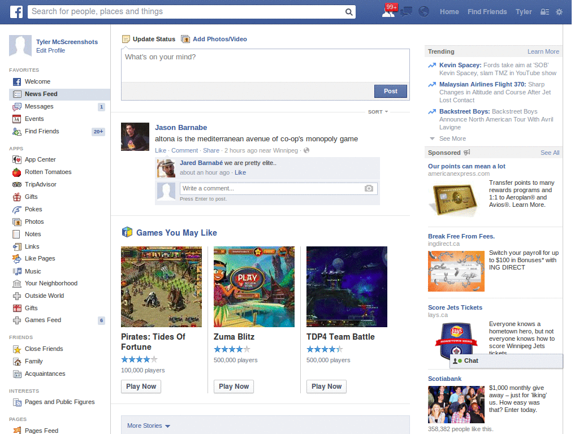Click the Music icon

pos(17,271)
